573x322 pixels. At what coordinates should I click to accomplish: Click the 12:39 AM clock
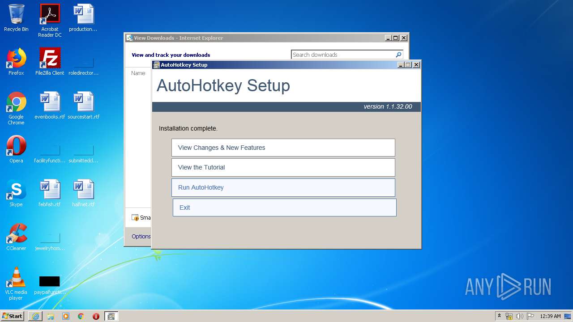550,316
